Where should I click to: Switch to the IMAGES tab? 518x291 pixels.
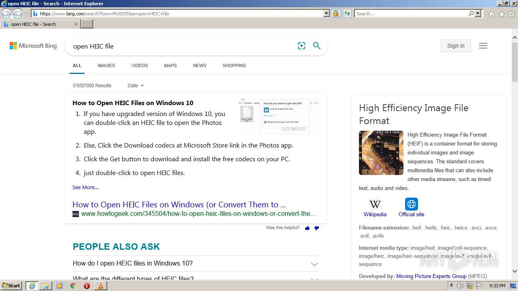tap(106, 65)
